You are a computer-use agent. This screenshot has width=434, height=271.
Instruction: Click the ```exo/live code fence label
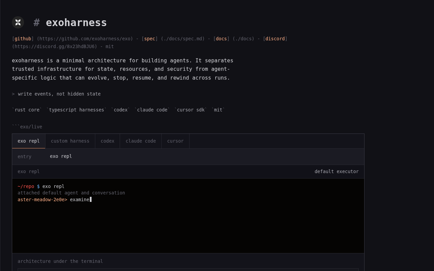click(x=27, y=127)
